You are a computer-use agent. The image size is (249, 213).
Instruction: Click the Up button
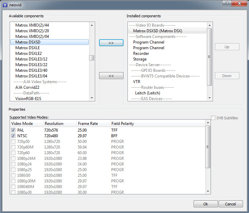tap(227, 47)
